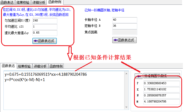Focus the 平均速比 i21 input field
185x112 pixels.
pos(45,26)
